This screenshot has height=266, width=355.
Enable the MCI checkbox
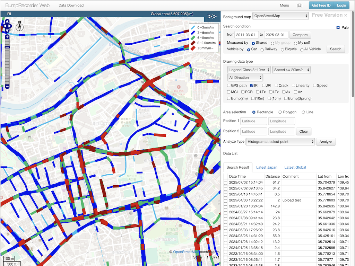click(x=229, y=92)
